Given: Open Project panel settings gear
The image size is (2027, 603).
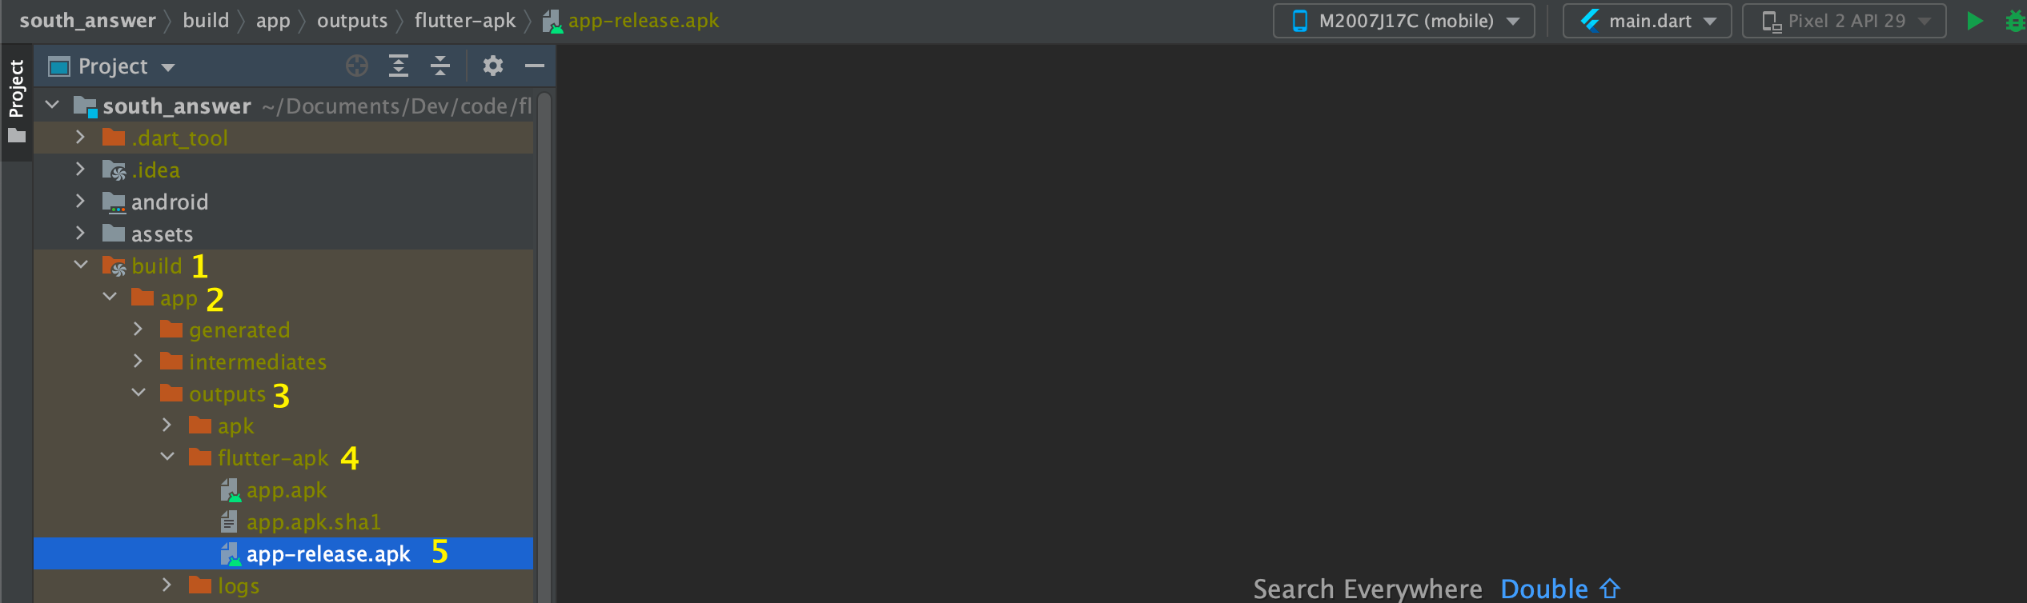Looking at the screenshot, I should point(493,66).
